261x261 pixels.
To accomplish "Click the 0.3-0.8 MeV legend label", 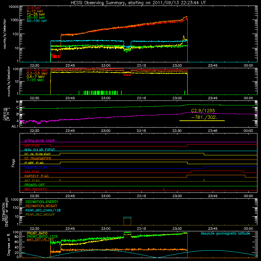I will pyautogui.click(x=37, y=73).
